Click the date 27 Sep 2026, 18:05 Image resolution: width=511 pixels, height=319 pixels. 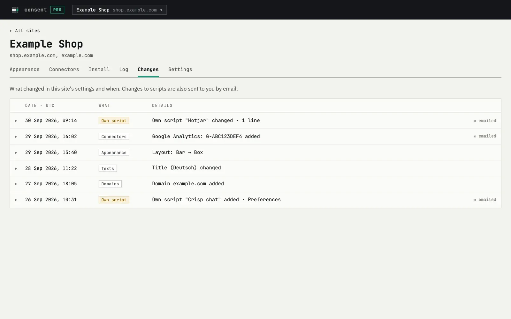click(x=51, y=184)
